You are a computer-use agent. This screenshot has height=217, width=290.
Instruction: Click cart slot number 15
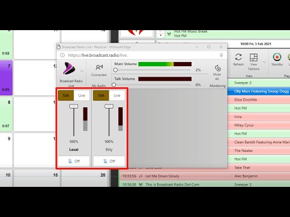(37, 178)
